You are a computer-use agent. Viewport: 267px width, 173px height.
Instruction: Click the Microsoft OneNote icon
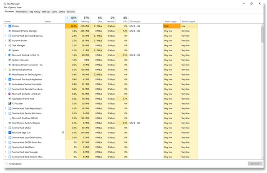tap(10, 94)
